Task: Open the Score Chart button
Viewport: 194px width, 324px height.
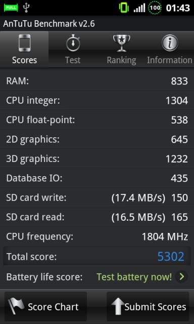Action: [45, 306]
